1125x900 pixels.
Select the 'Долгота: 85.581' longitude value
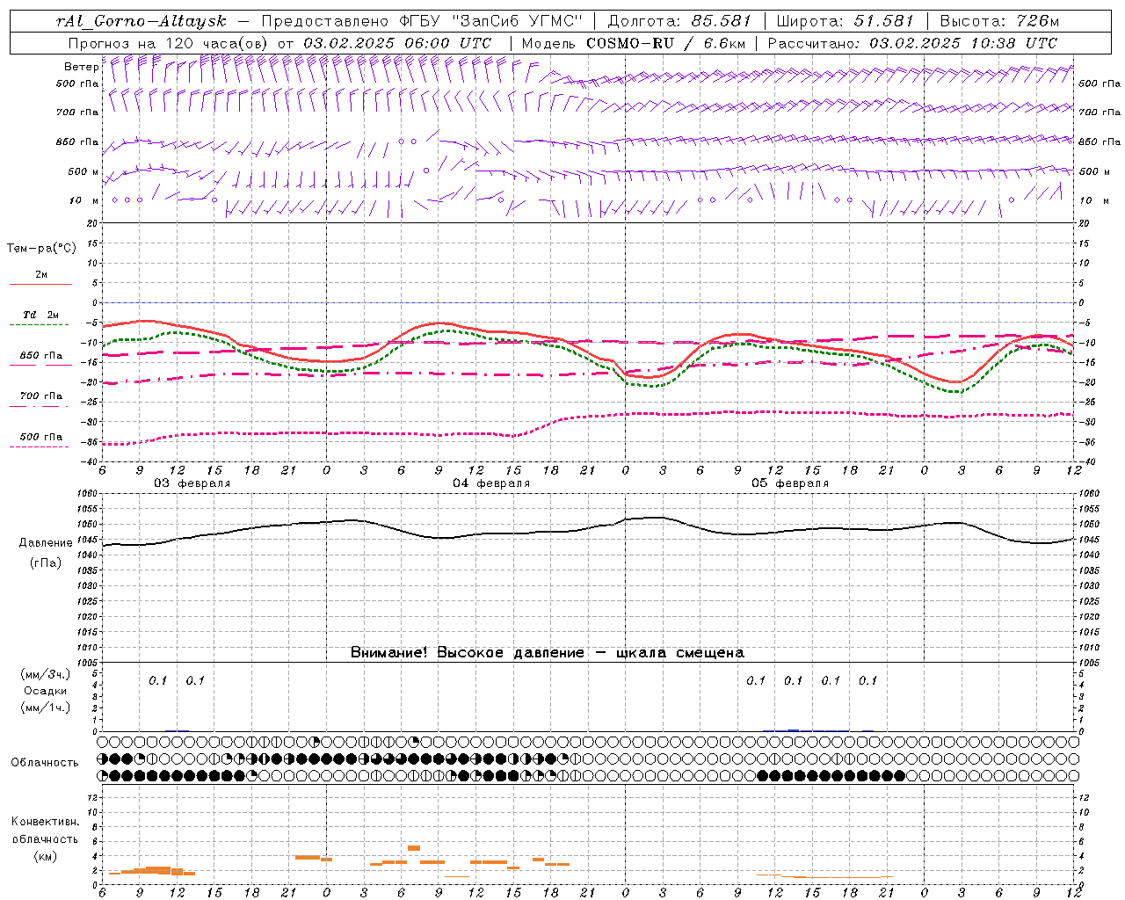coord(681,21)
